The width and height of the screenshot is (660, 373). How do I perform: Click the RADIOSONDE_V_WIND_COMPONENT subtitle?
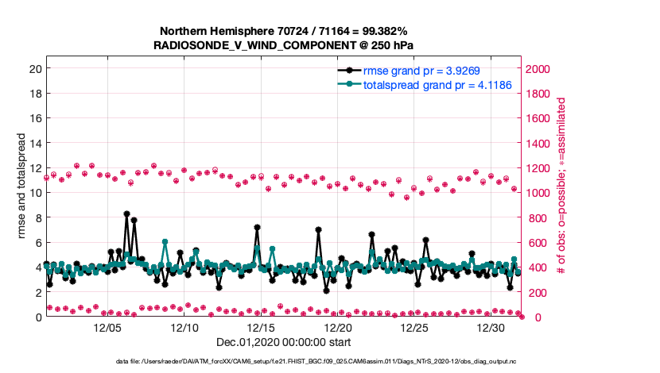pyautogui.click(x=283, y=46)
